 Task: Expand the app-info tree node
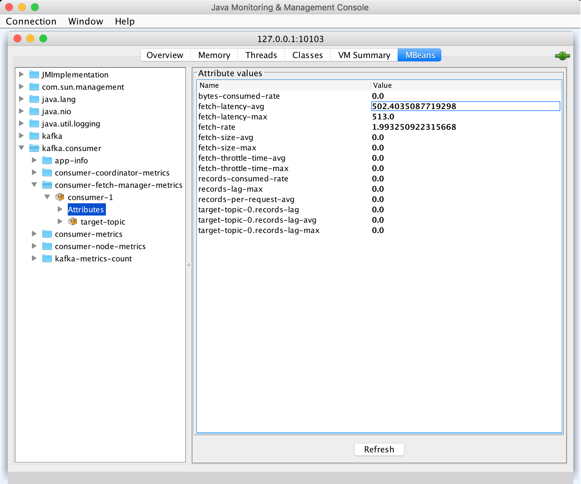click(34, 160)
